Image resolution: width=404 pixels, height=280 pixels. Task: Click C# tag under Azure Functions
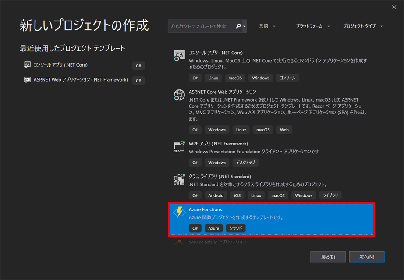[x=195, y=228]
